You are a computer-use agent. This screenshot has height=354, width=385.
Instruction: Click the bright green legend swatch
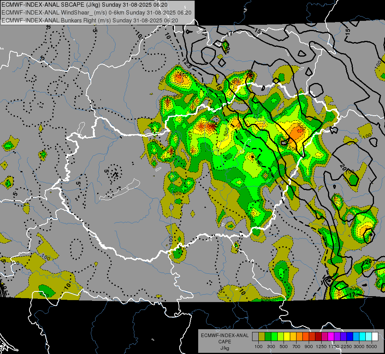tap(274, 336)
